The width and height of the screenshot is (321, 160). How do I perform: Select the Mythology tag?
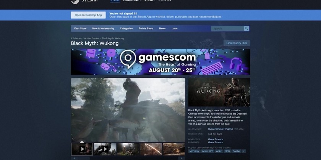[194, 151]
